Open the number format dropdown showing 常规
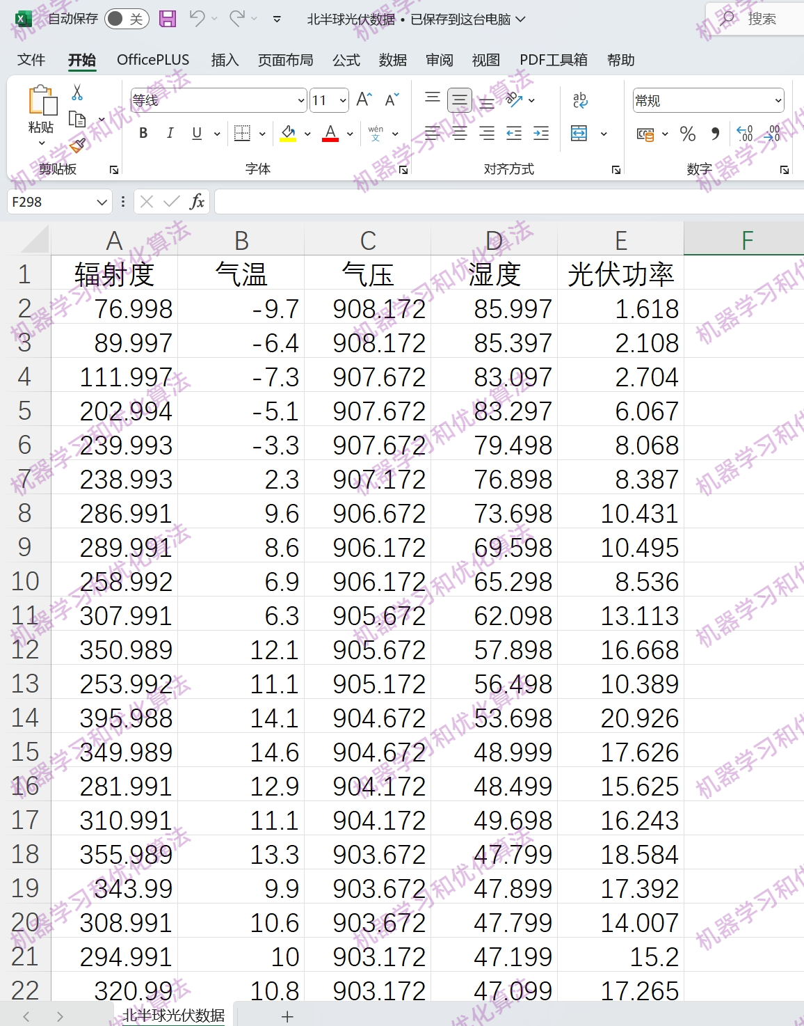The height and width of the screenshot is (1026, 804). tap(779, 100)
